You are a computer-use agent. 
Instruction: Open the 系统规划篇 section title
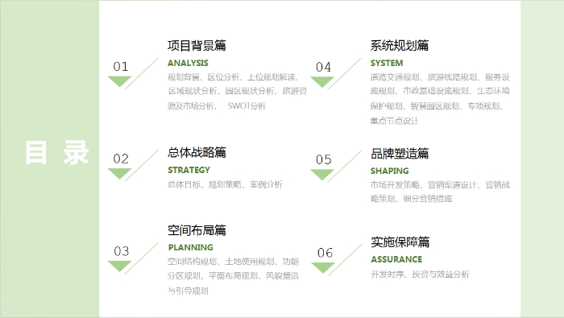click(400, 46)
